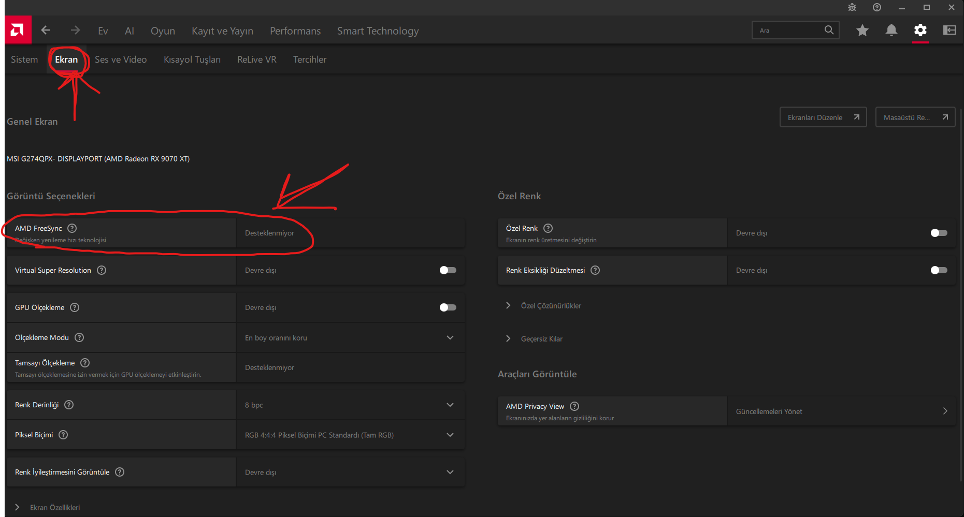Click the AMD logo home icon
The image size is (964, 517).
[18, 30]
